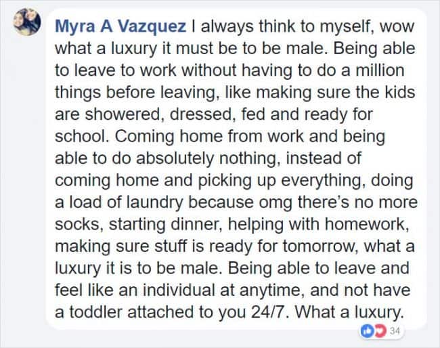
Task: Open the reactions count showing 34
Action: [395, 331]
